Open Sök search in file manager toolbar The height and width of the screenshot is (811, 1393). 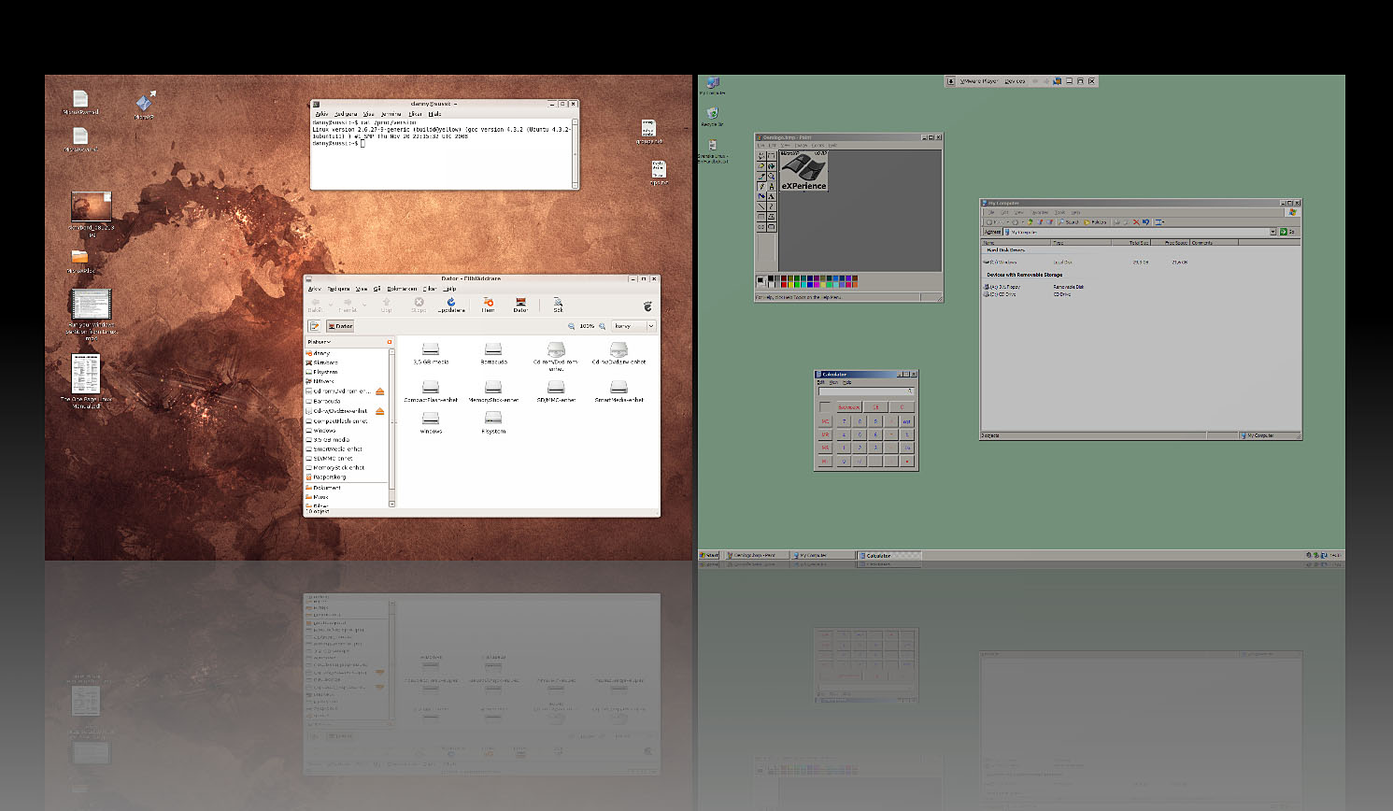[x=558, y=305]
